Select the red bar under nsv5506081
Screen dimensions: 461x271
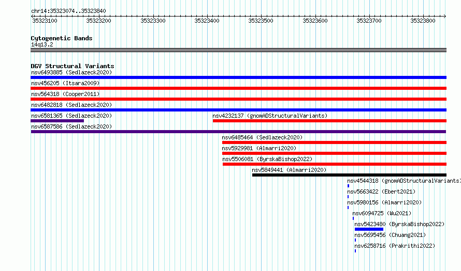pyautogui.click(x=335, y=164)
